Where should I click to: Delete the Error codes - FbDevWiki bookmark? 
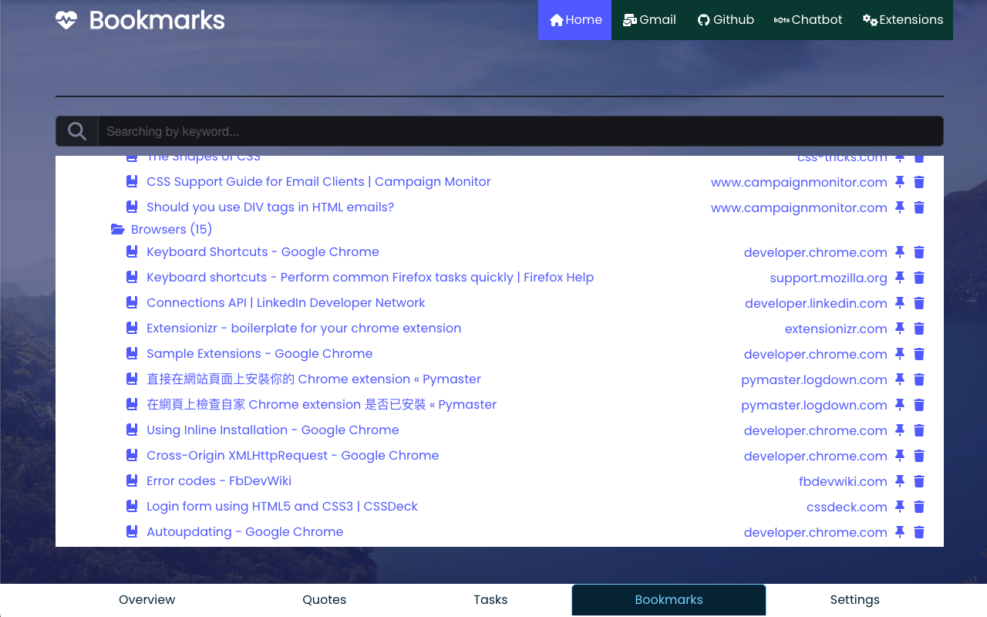(919, 481)
